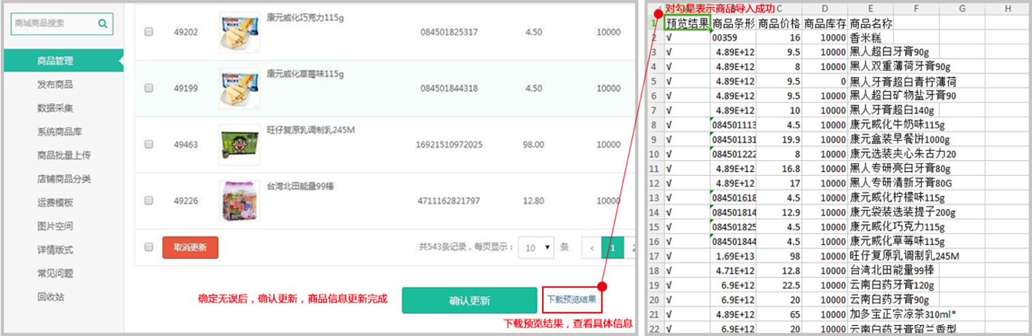Click the 下载预览结果 link
This screenshot has height=336, width=1032.
tap(572, 298)
